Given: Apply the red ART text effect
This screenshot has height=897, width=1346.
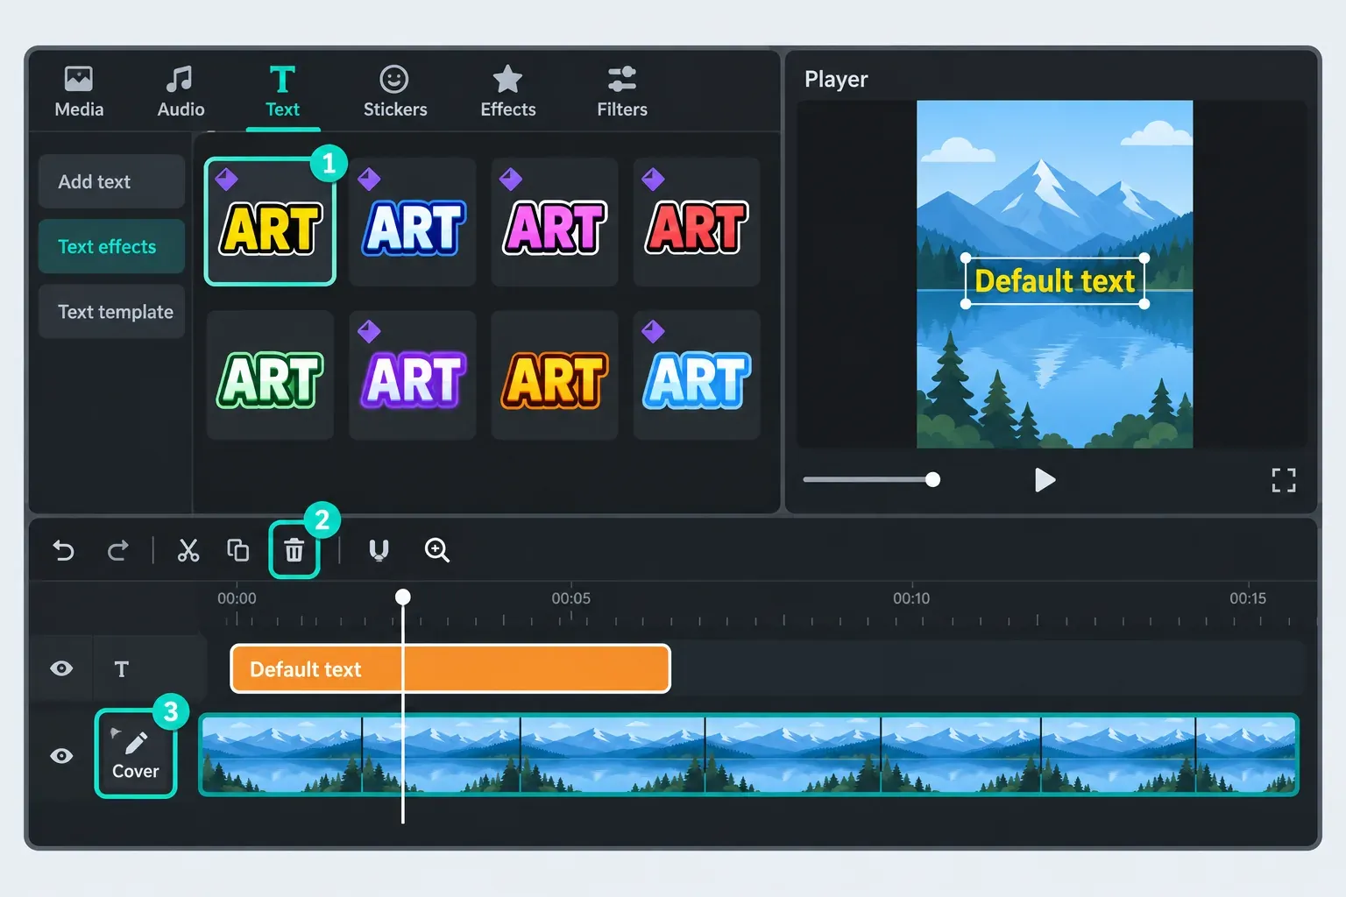Looking at the screenshot, I should 697,222.
